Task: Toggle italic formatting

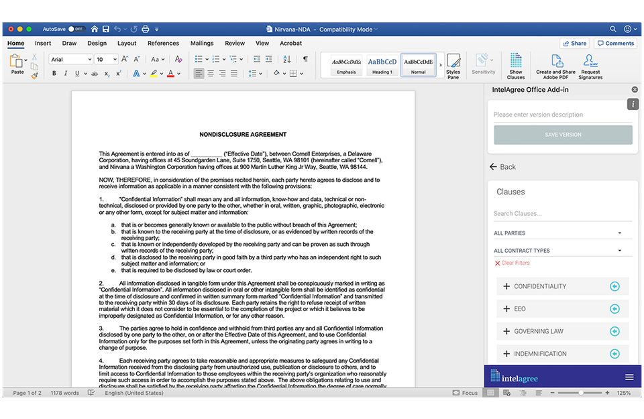Action: (65, 74)
